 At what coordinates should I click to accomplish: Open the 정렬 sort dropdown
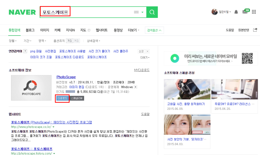(x=13, y=41)
